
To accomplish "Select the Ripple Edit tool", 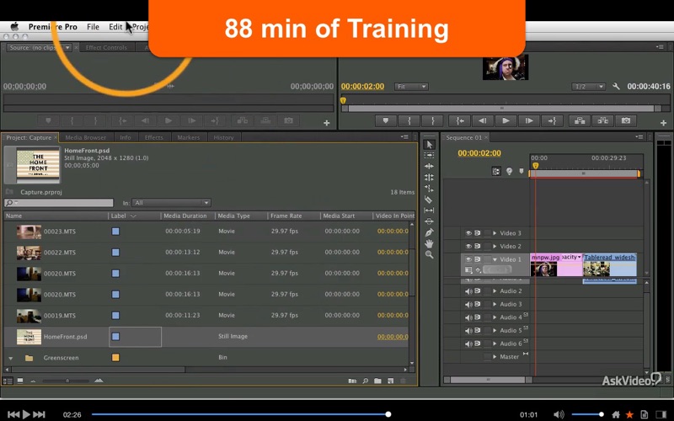I will (x=429, y=166).
